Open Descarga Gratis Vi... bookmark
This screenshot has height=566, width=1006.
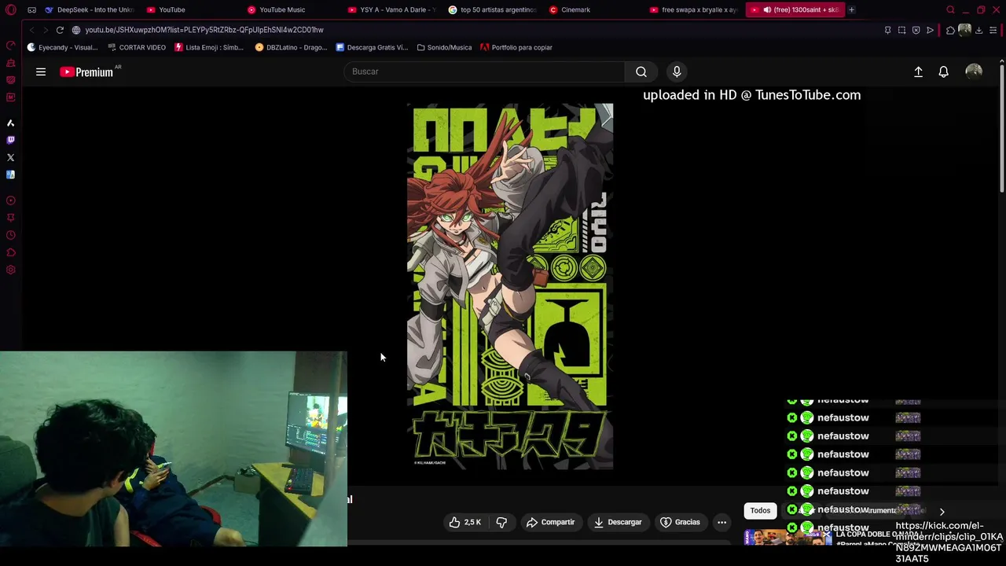click(372, 47)
